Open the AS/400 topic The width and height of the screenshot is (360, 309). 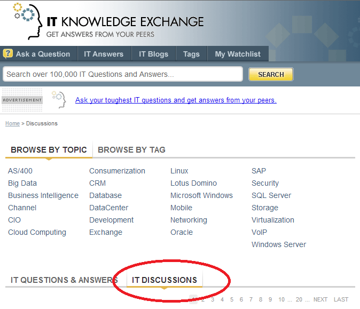click(x=20, y=171)
